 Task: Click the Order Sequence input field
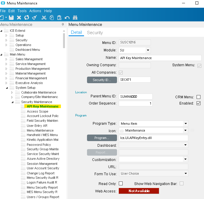(135, 103)
